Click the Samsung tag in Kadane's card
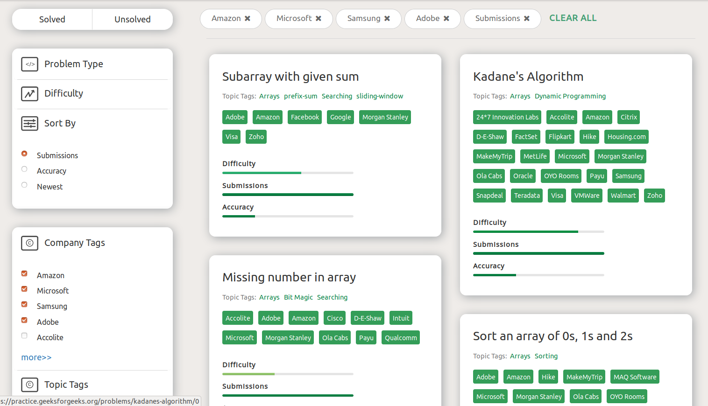 [x=629, y=176]
